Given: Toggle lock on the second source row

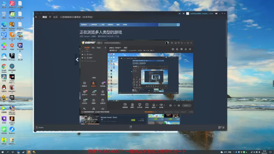Looking at the screenshot, I should coord(85,54).
